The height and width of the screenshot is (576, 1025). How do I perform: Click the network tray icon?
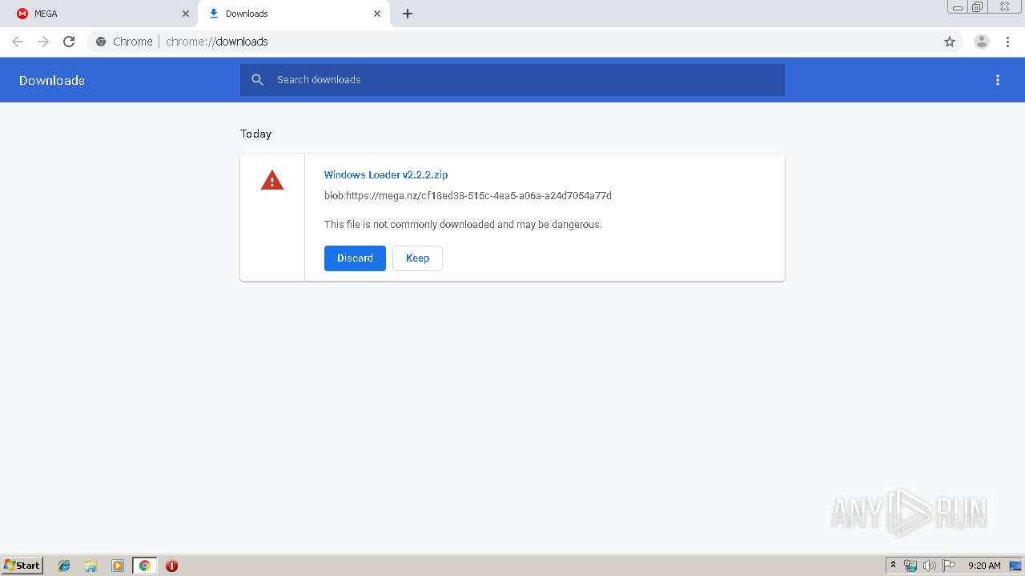coord(910,566)
